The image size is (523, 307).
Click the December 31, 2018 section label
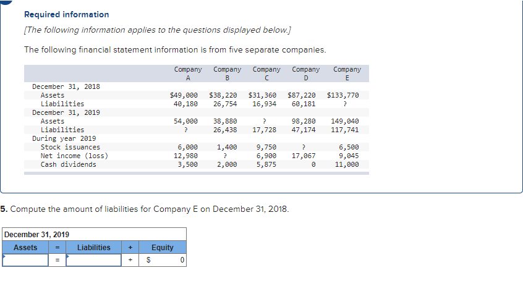[66, 86]
